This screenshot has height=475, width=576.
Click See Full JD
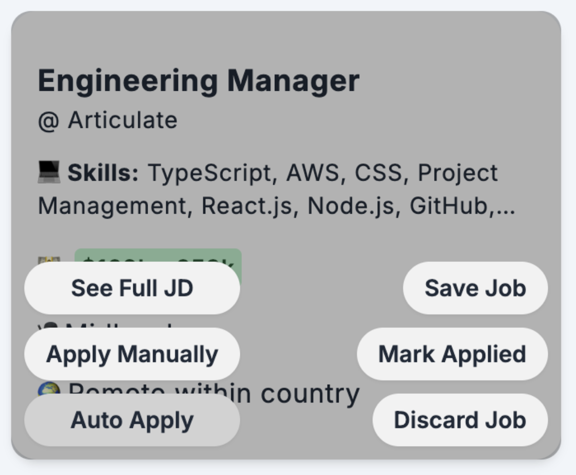132,287
